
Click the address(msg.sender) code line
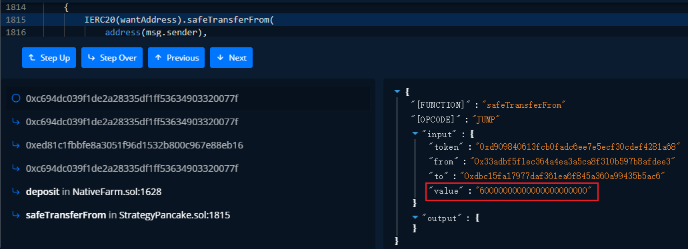tap(156, 33)
